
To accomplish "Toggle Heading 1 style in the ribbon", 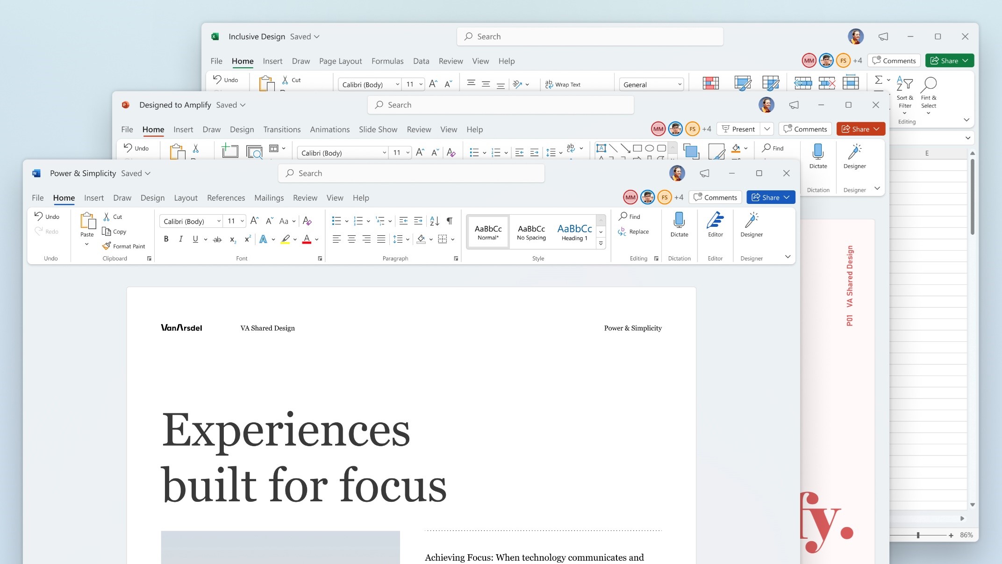I will pos(574,231).
